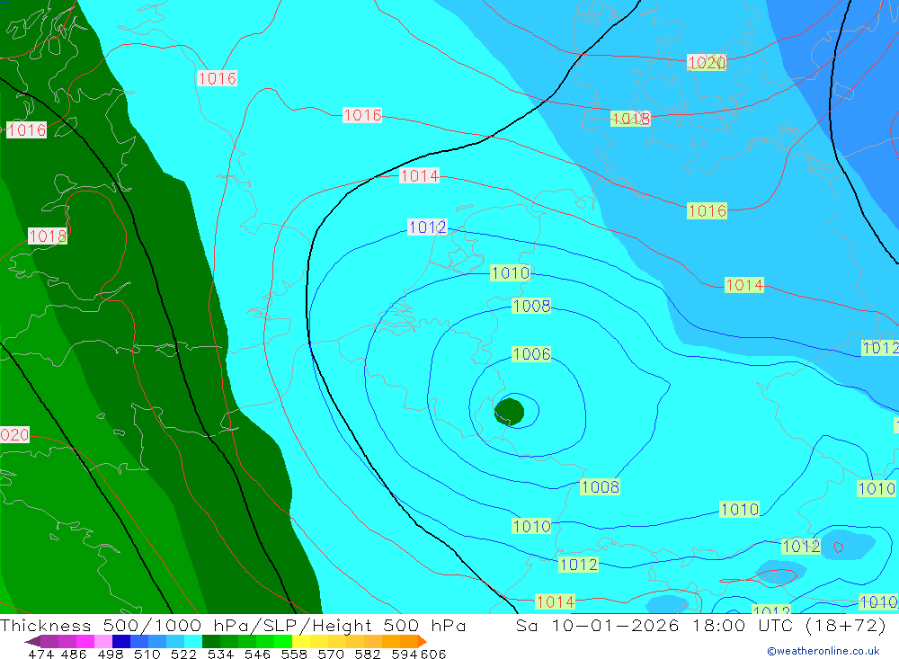Click the 510 legend scale value

147,654
